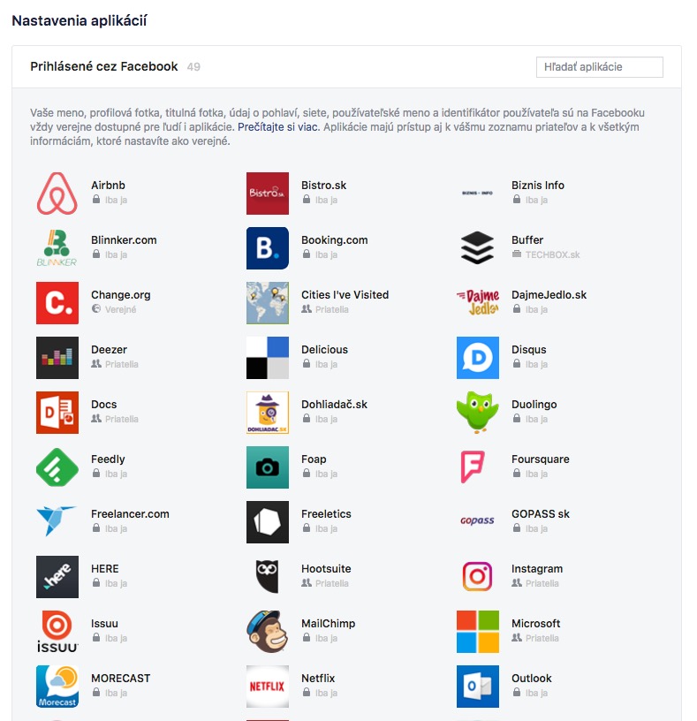697x721 pixels.
Task: Select the Hootsuite owl icon
Action: [x=267, y=577]
